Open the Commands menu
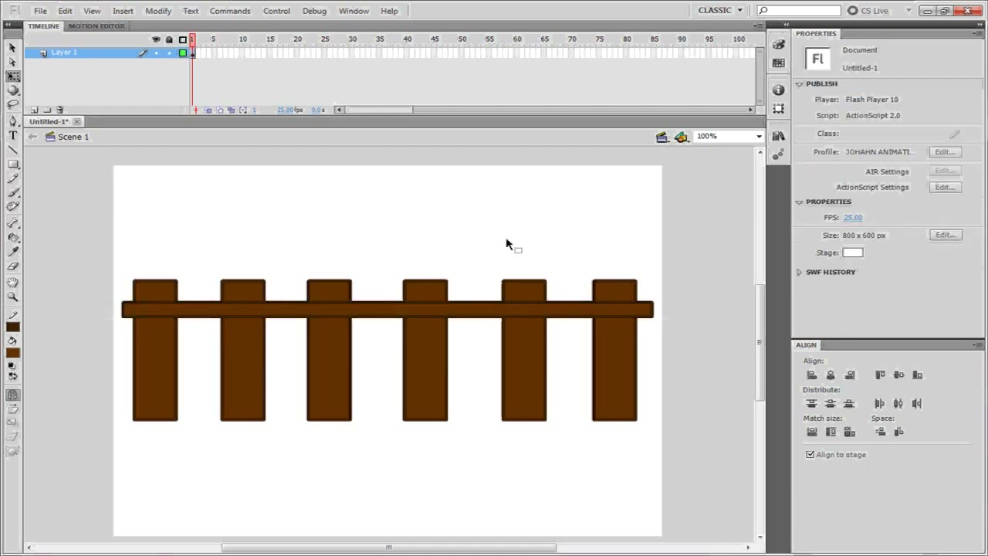 tap(230, 11)
